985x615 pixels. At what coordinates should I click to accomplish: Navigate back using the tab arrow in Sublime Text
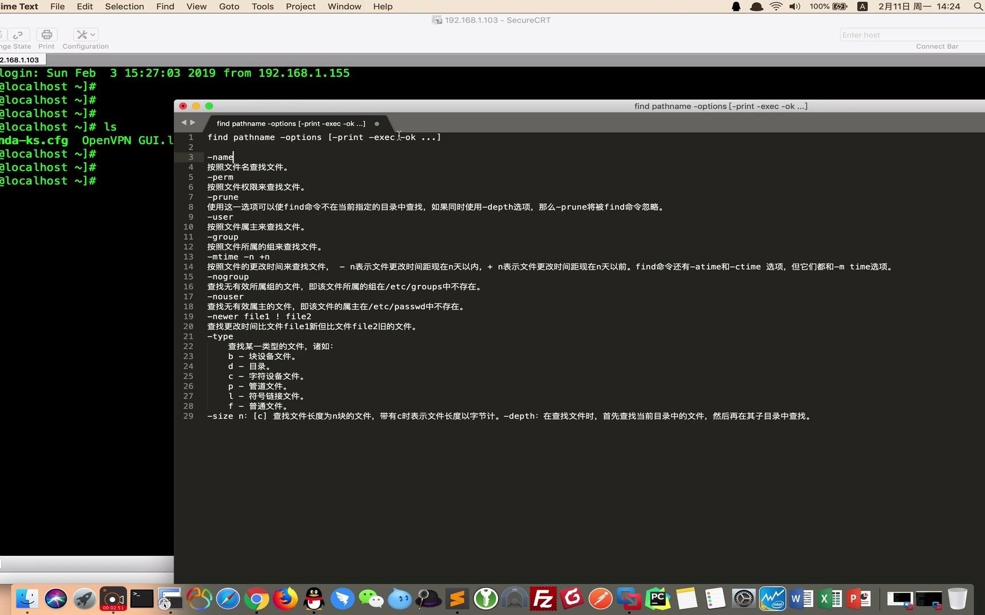click(184, 122)
